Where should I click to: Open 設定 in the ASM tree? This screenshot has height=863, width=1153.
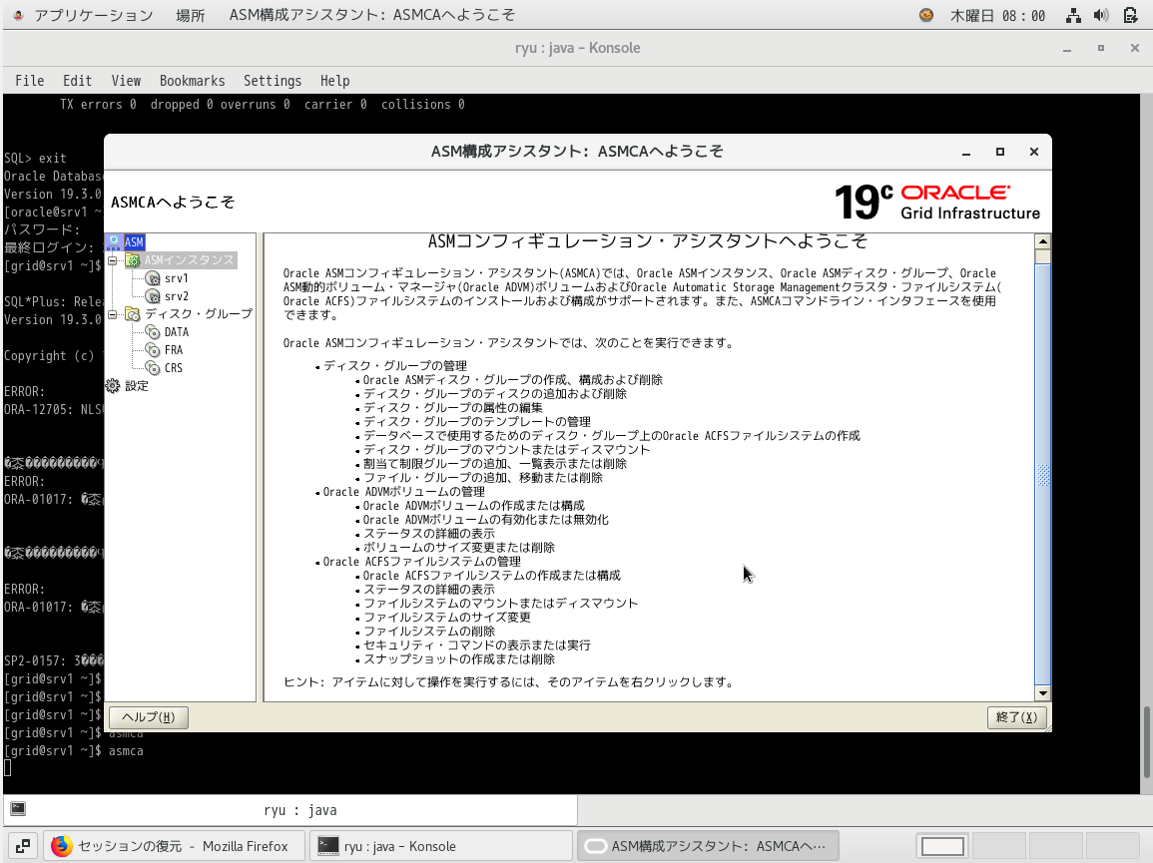[137, 386]
